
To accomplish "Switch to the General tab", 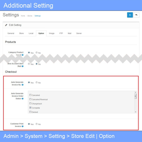I will [x=11, y=33].
